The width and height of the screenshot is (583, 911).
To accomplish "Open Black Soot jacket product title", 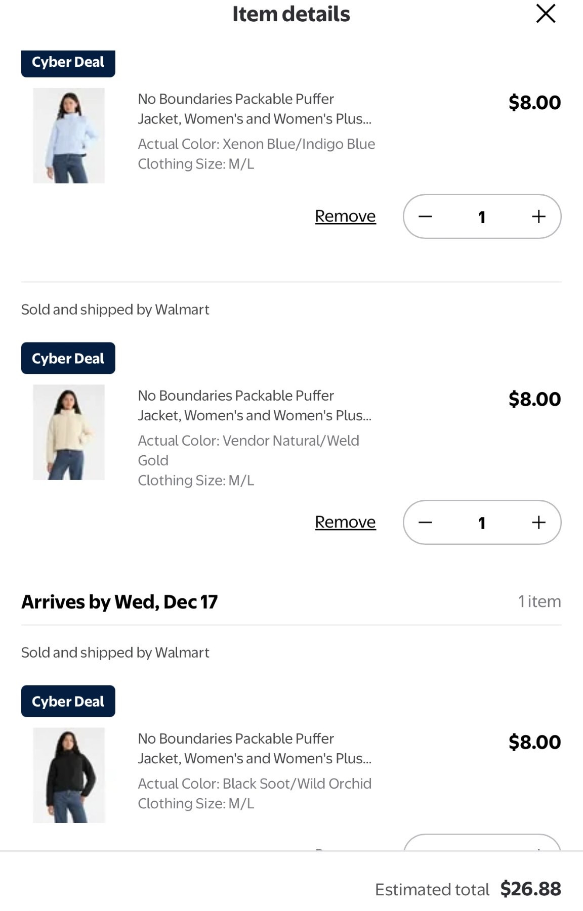I will point(254,748).
